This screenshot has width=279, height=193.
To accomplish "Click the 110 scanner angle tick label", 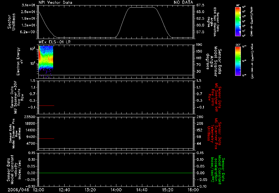I will pos(199,58).
